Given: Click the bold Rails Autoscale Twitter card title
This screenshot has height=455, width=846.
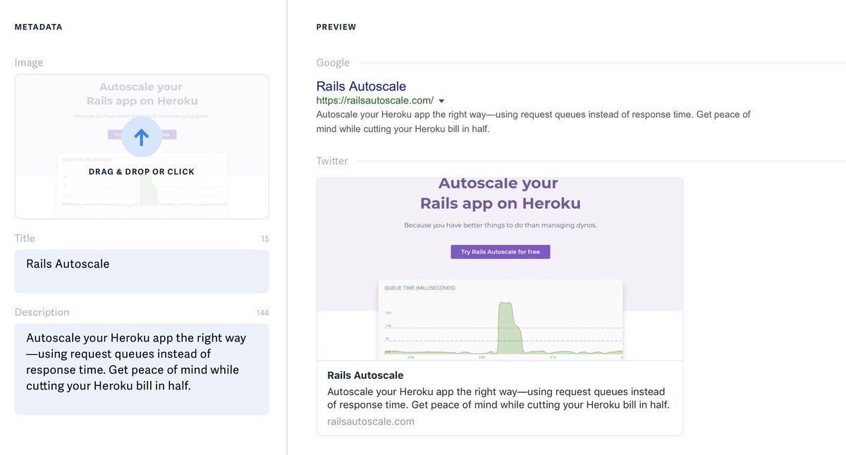Looking at the screenshot, I should 365,375.
